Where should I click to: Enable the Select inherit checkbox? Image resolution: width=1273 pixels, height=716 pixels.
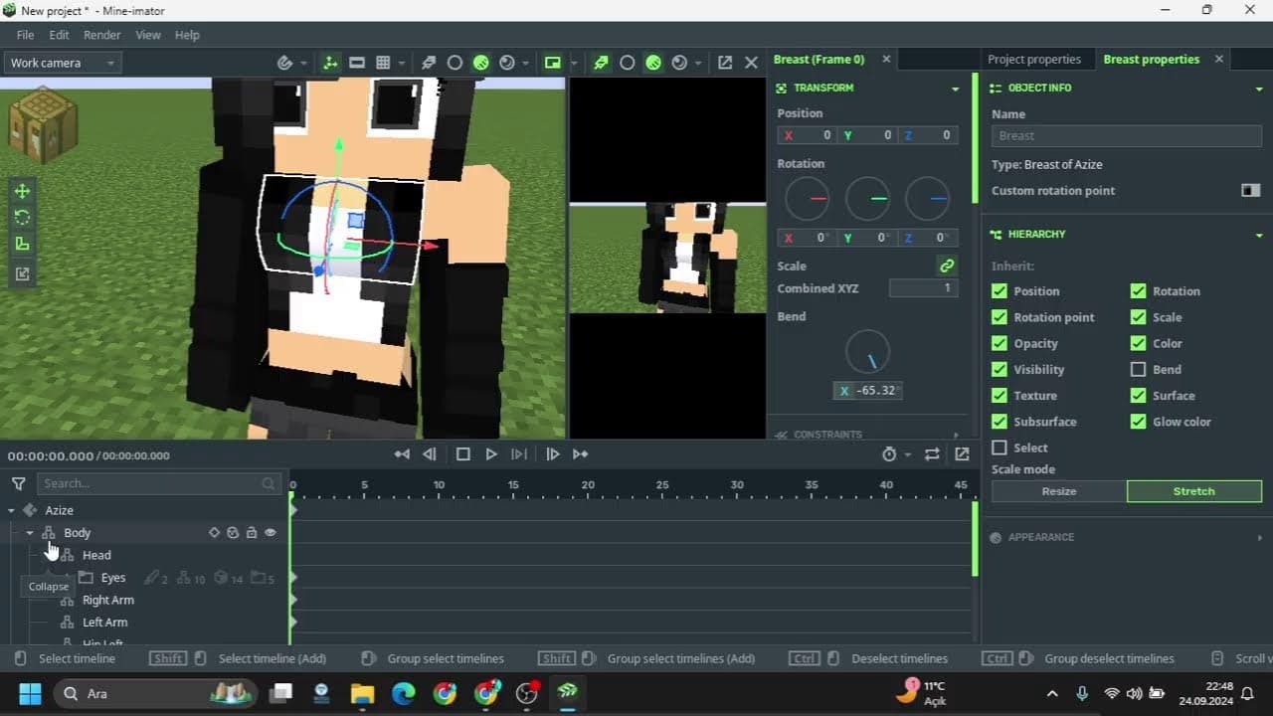click(1000, 447)
